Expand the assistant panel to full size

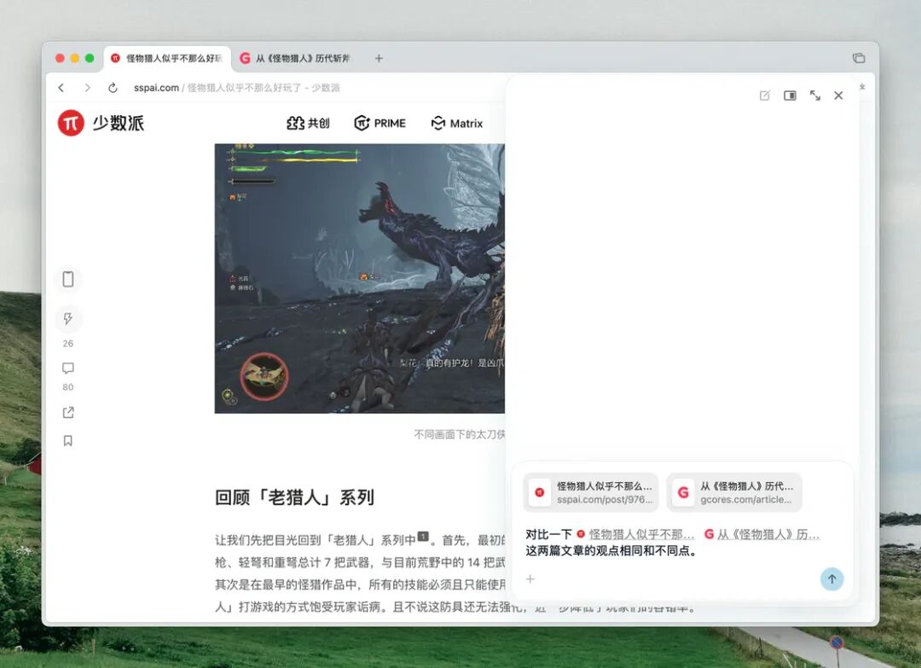click(815, 96)
